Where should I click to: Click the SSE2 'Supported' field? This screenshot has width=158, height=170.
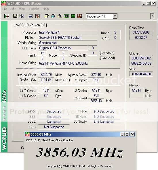pyautogui.click(x=54, y=122)
